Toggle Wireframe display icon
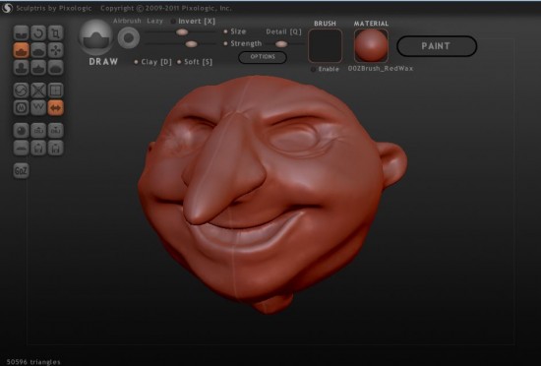Viewport: 541px width, 366px height. point(38,107)
